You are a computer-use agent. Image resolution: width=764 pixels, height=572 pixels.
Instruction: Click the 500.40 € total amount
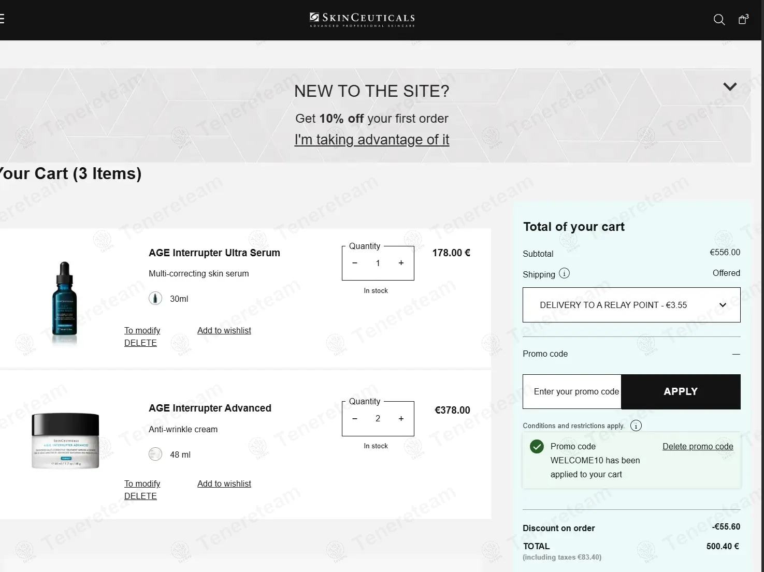(723, 546)
